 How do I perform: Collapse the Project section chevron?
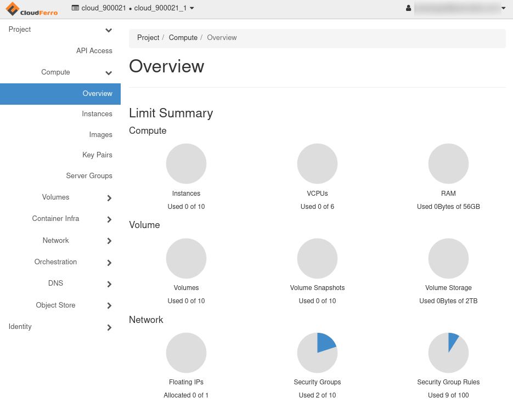(109, 30)
